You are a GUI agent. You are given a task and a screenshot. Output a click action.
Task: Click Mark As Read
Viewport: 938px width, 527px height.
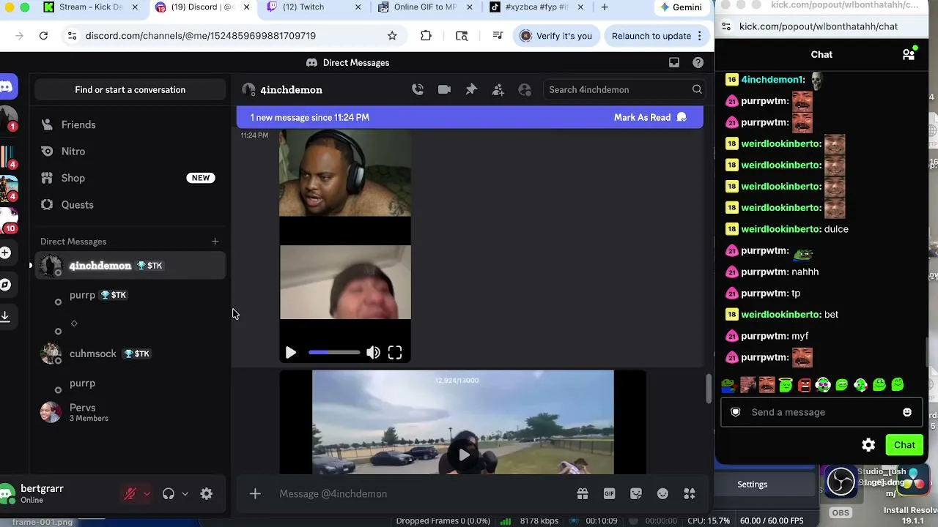pyautogui.click(x=650, y=117)
